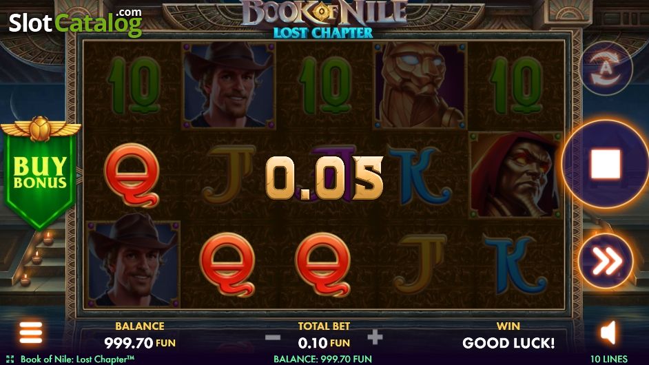Viewport: 649px width, 365px height.
Task: Open the hamburger menu icon
Action: [31, 333]
